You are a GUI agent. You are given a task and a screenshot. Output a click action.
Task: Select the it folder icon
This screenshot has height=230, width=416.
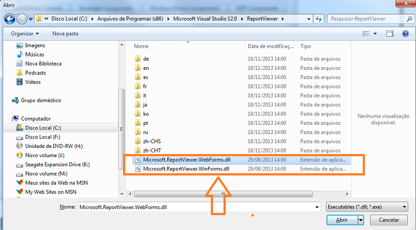(x=137, y=95)
